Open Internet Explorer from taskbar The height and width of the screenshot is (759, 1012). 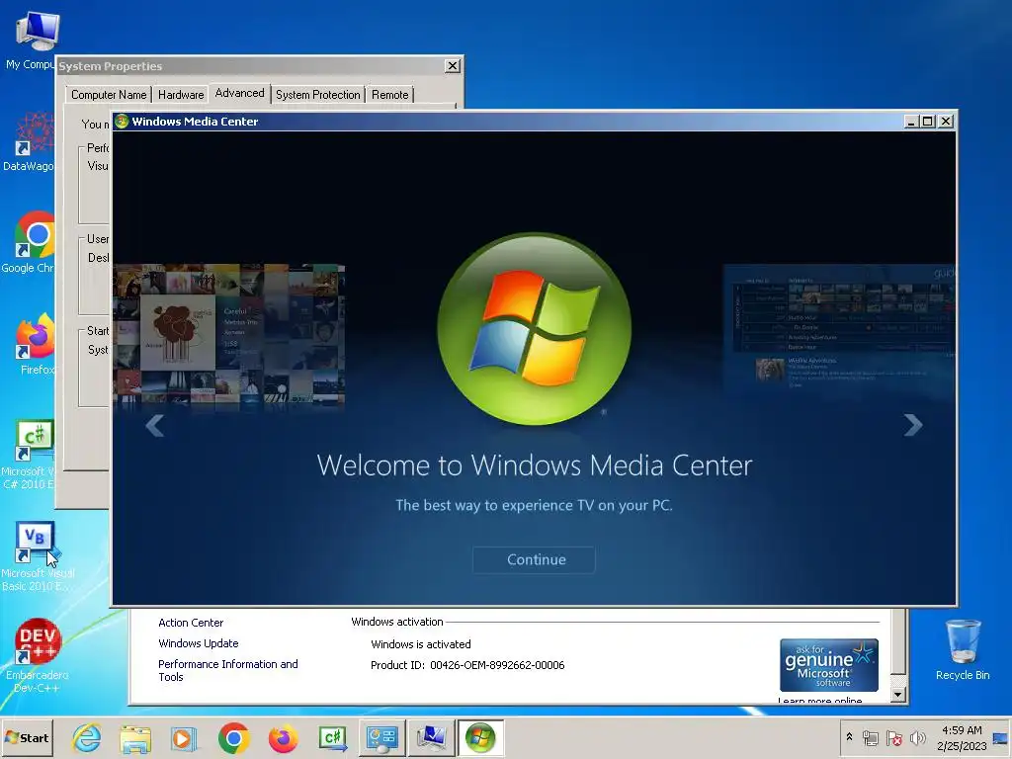(x=87, y=737)
